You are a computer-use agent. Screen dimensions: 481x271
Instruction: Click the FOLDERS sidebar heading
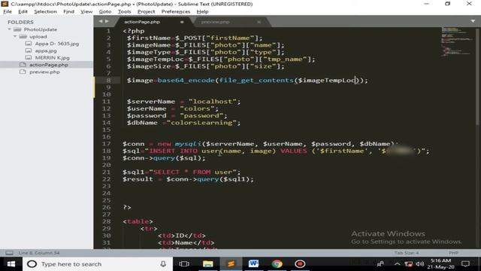(x=20, y=22)
